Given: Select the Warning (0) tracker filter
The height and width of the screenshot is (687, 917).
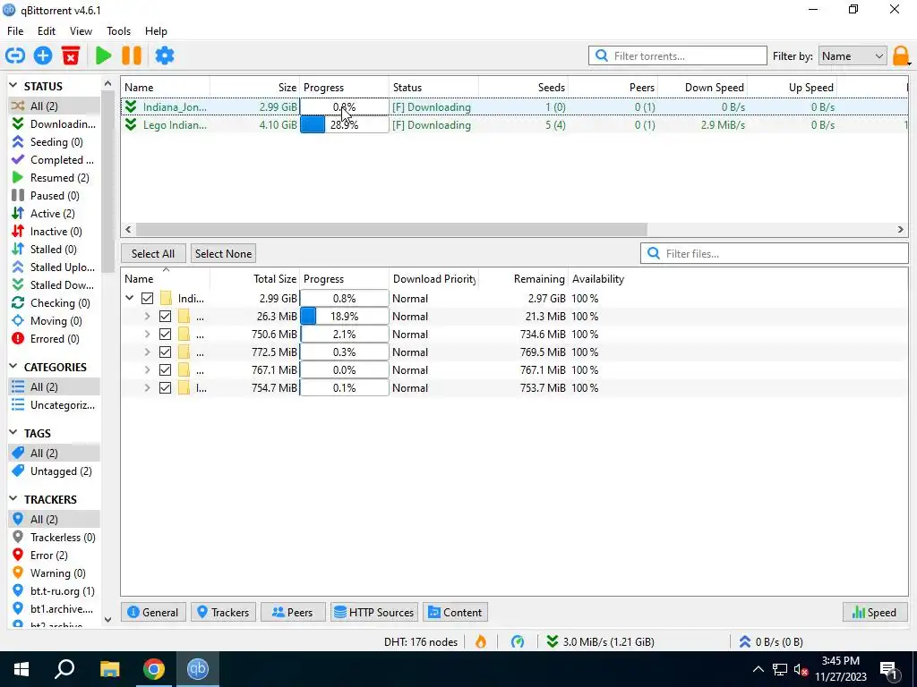Looking at the screenshot, I should pos(54,573).
